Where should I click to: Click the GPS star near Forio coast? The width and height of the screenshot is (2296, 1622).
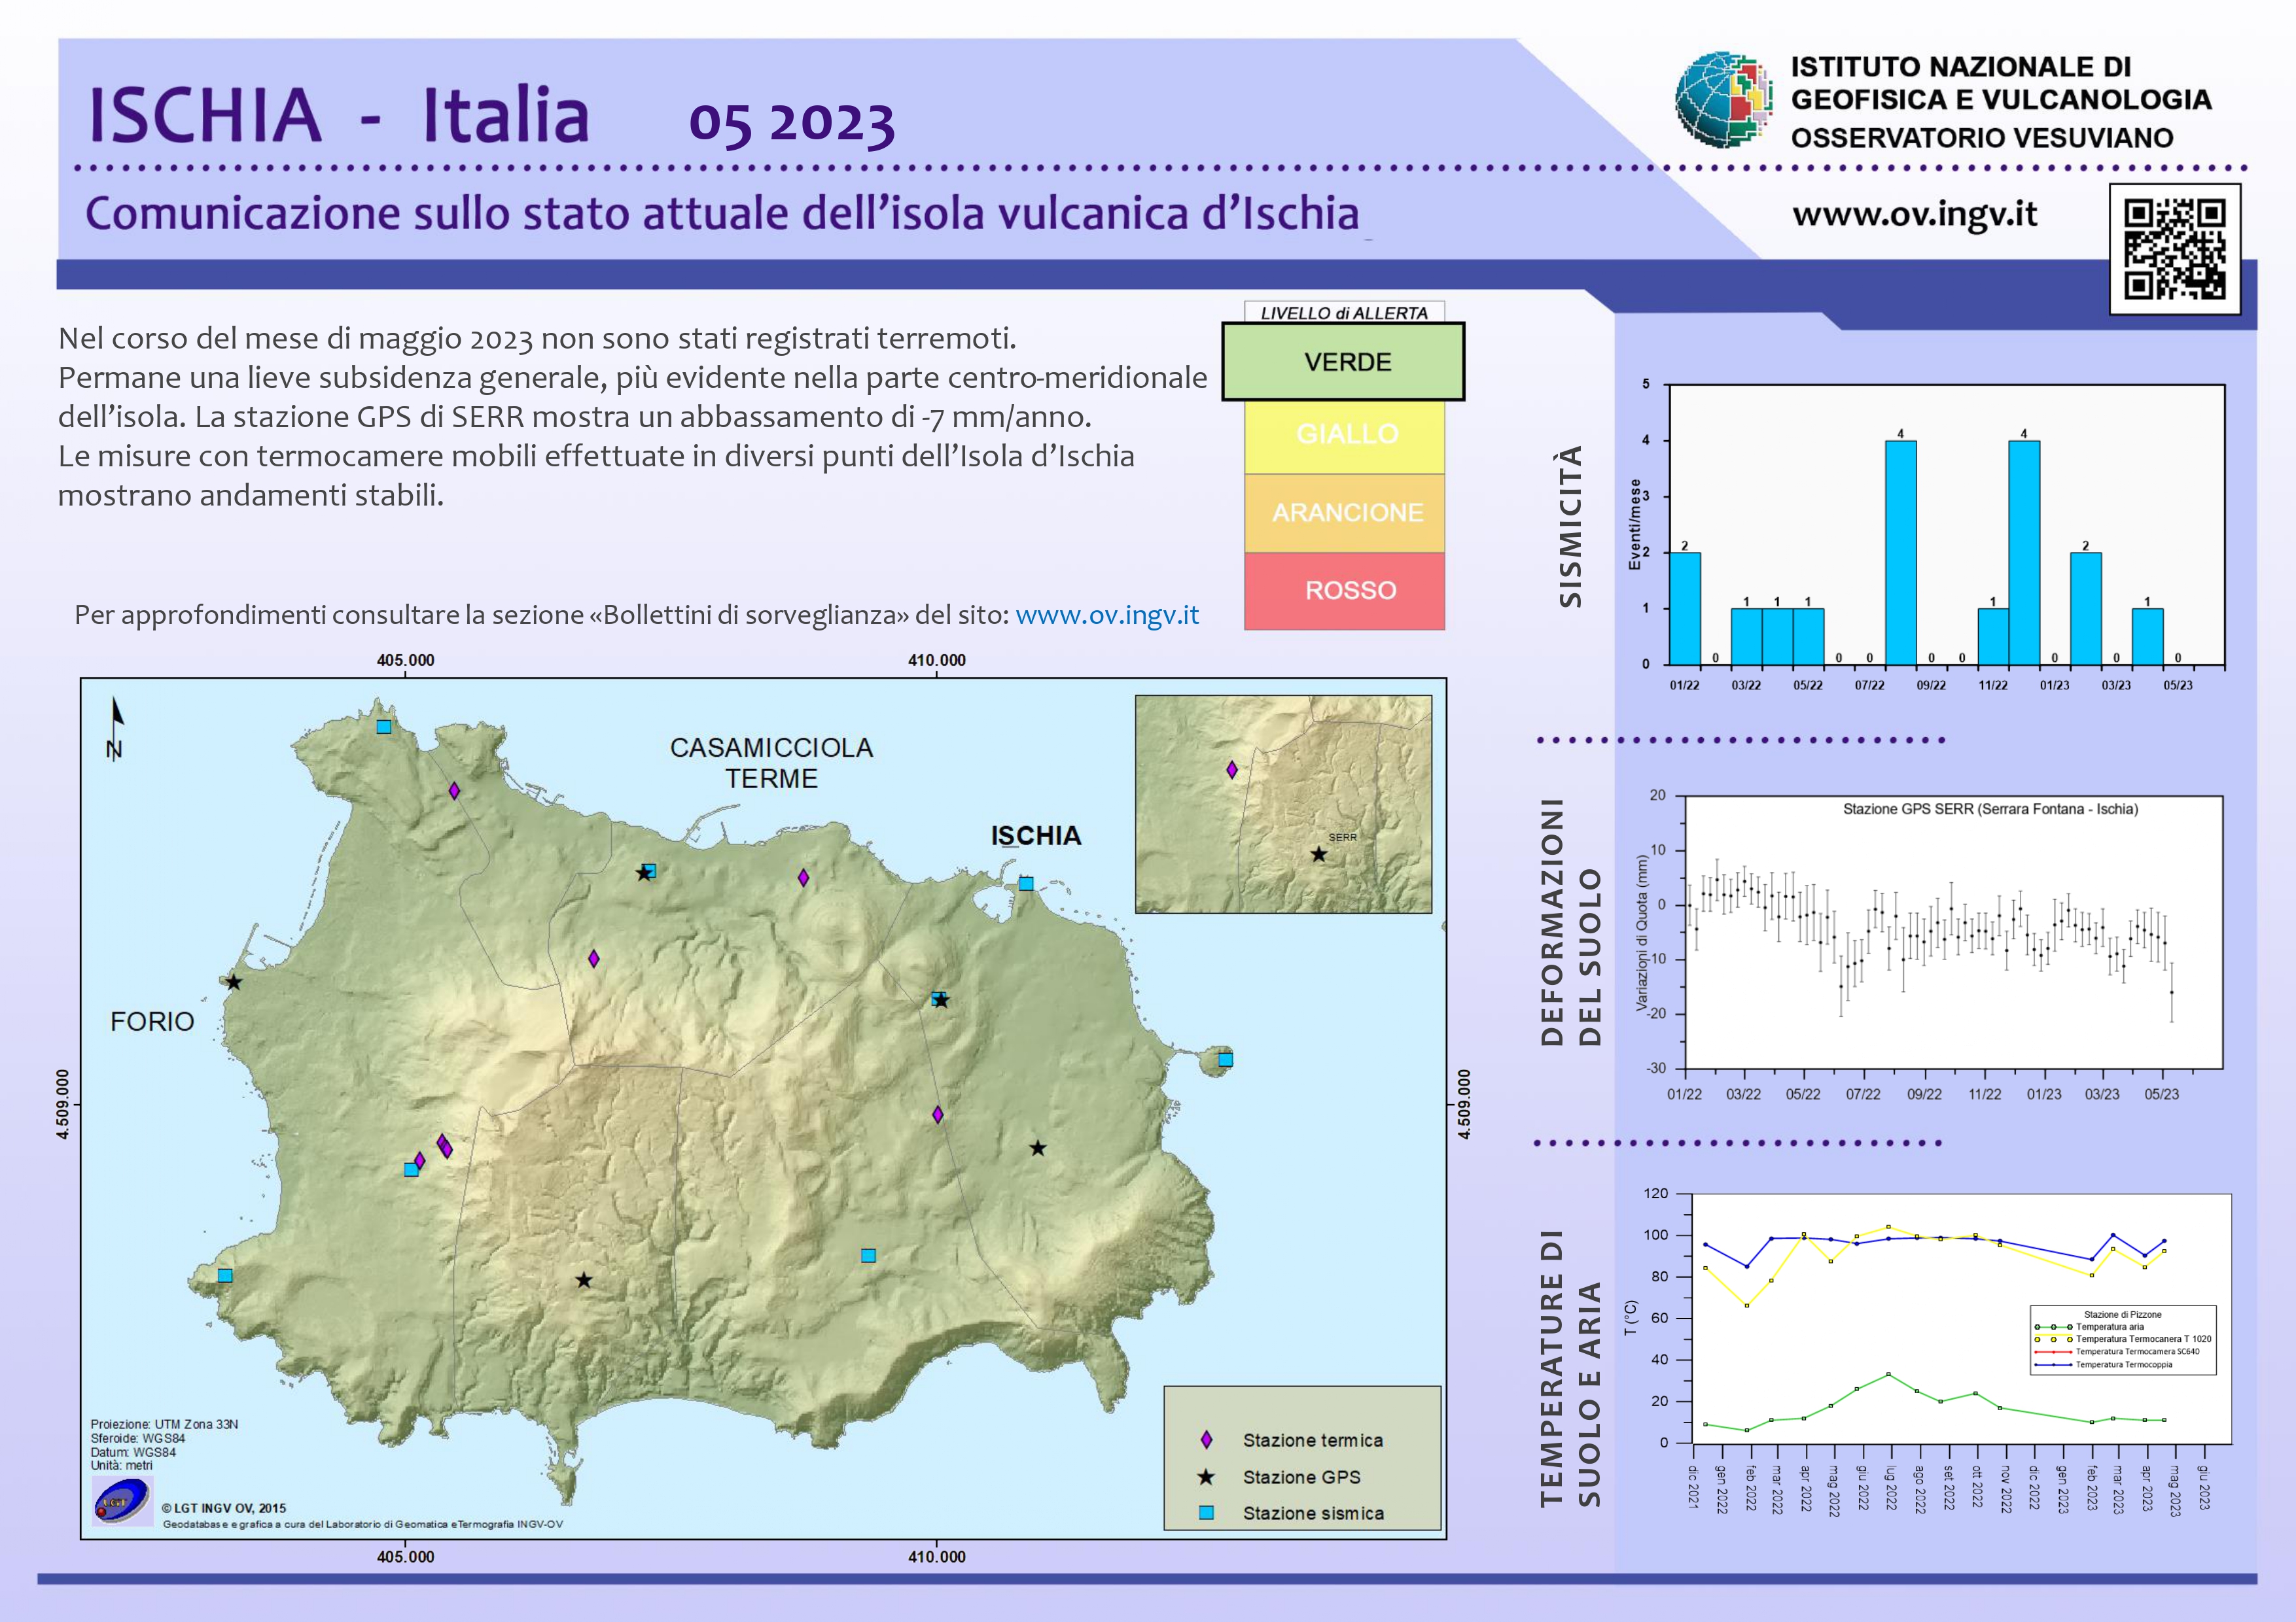(x=234, y=982)
